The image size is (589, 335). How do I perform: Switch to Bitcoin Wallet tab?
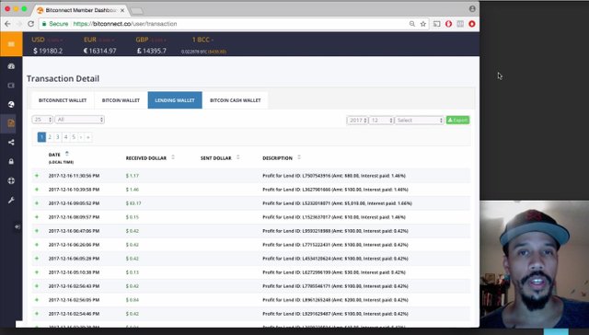121,100
